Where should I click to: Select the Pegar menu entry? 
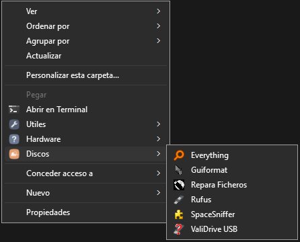click(85, 95)
